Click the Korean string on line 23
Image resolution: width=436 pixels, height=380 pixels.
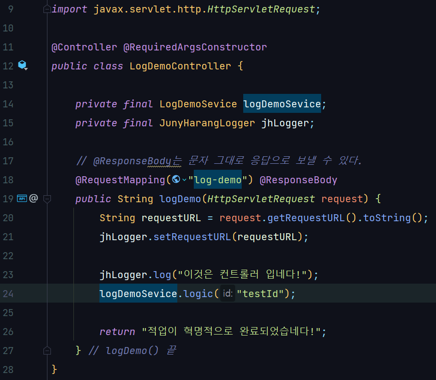[242, 275]
